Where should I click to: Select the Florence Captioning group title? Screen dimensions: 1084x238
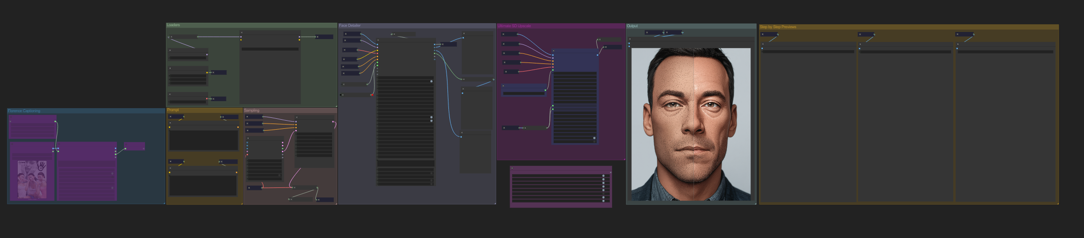[24, 111]
